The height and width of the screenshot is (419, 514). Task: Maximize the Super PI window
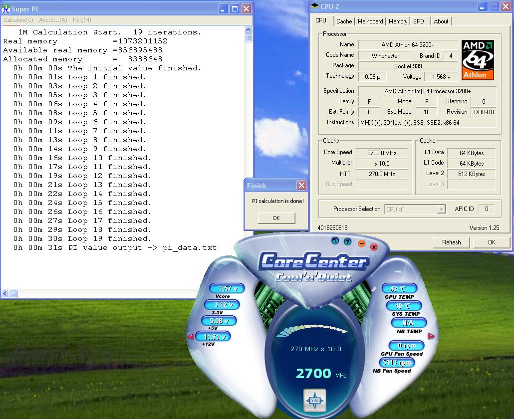pyautogui.click(x=235, y=9)
